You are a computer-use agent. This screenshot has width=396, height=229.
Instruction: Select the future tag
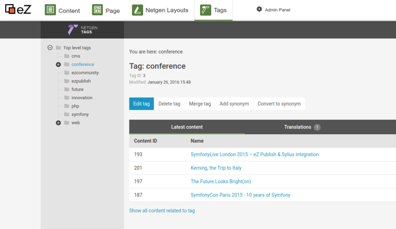pyautogui.click(x=77, y=90)
